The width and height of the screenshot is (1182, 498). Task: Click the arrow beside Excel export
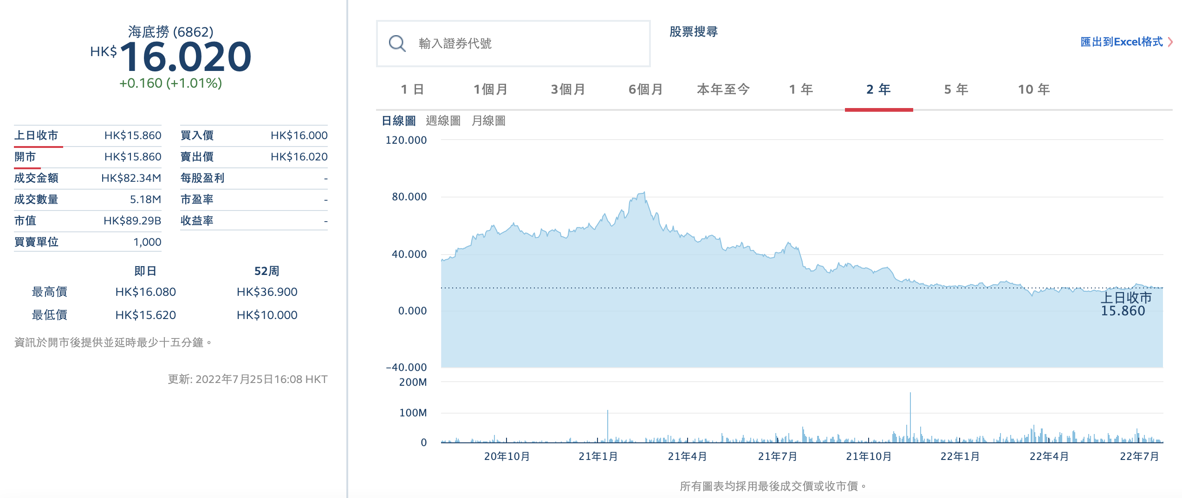point(1170,42)
